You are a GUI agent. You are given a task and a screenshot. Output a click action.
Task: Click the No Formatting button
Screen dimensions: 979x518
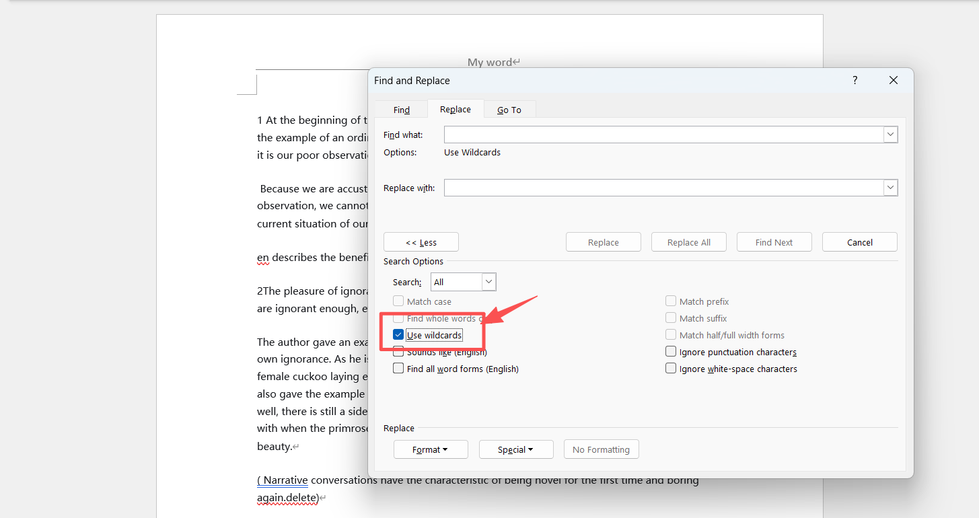[x=602, y=449]
